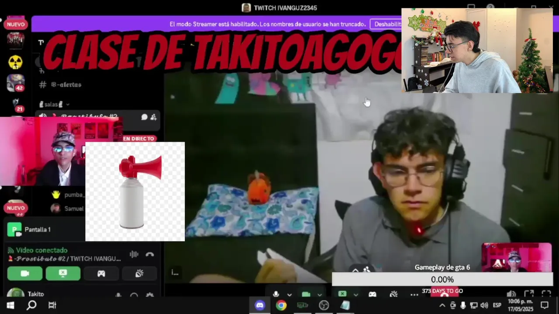The width and height of the screenshot is (559, 314).
Task: Open soundboard in the call control bar
Action: (x=393, y=294)
